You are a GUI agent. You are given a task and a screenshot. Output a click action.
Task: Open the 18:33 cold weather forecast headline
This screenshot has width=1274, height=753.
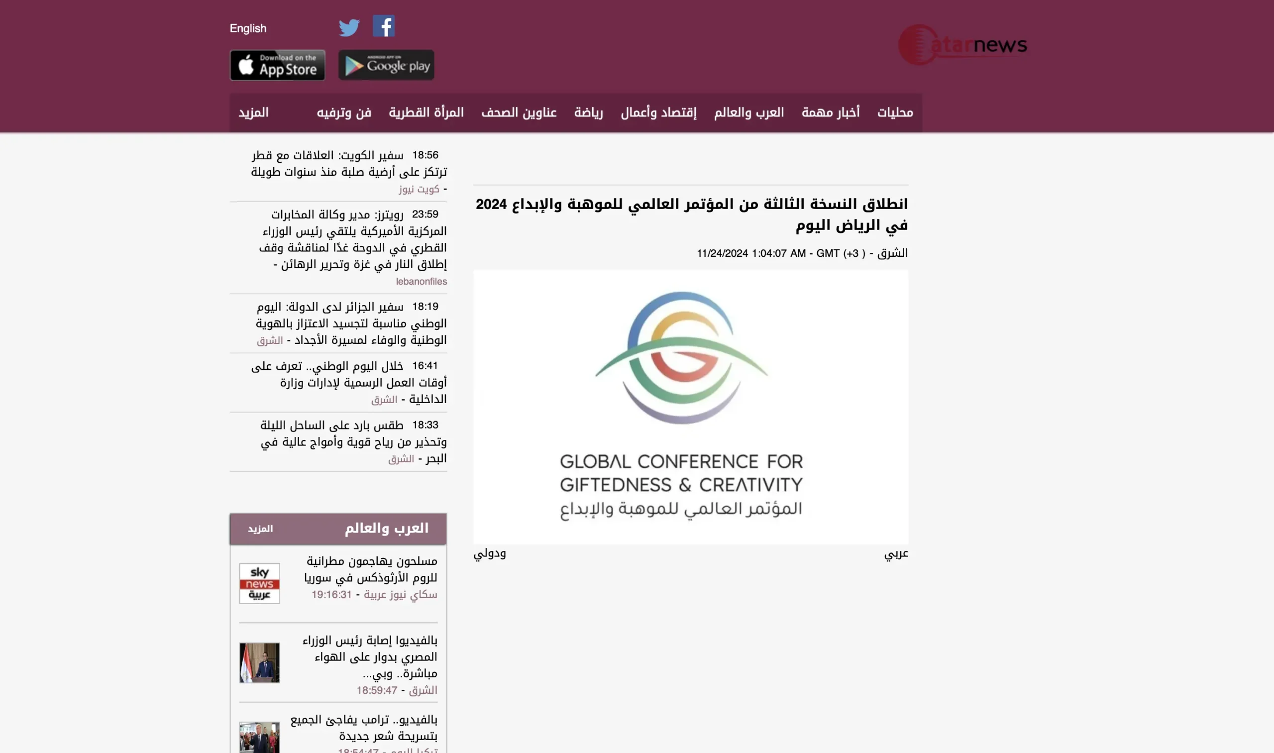(354, 441)
